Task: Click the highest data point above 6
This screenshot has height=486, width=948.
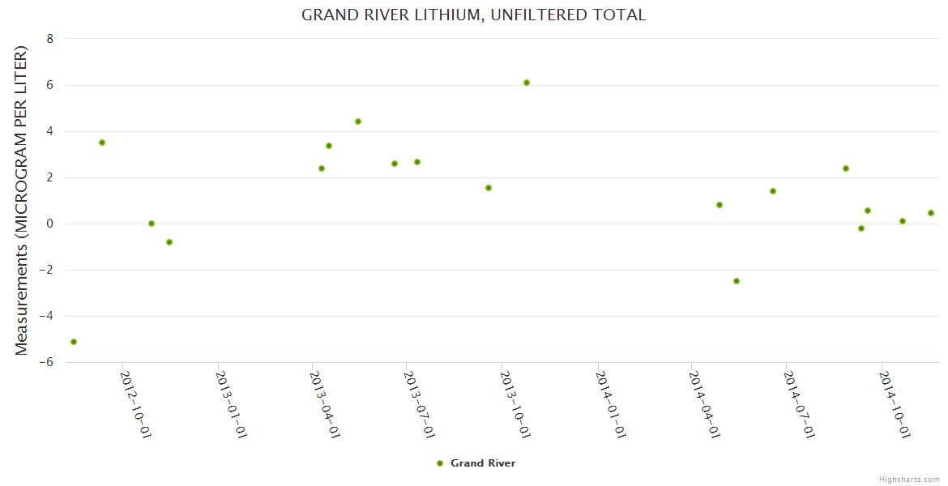Action: click(527, 83)
